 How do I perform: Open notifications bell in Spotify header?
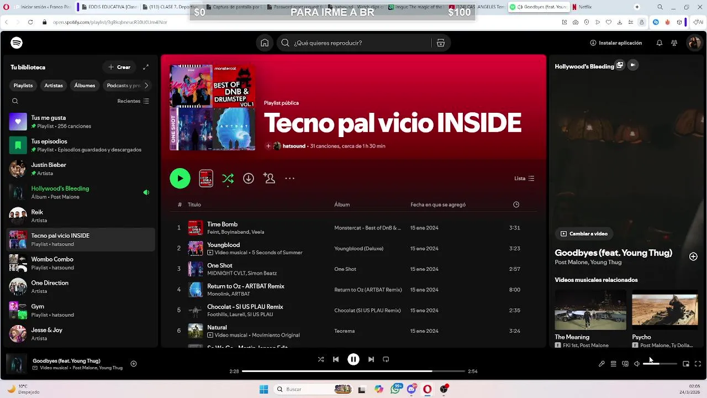click(x=659, y=43)
